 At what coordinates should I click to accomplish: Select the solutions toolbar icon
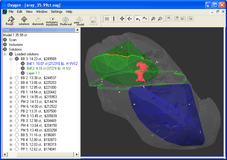coord(24,21)
